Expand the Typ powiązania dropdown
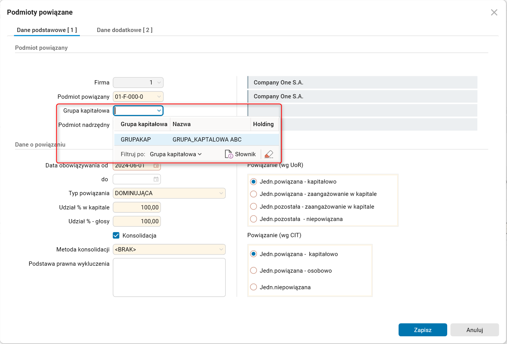 [221, 193]
